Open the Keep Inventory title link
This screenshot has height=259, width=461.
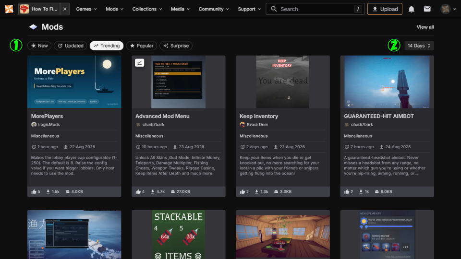click(x=259, y=116)
